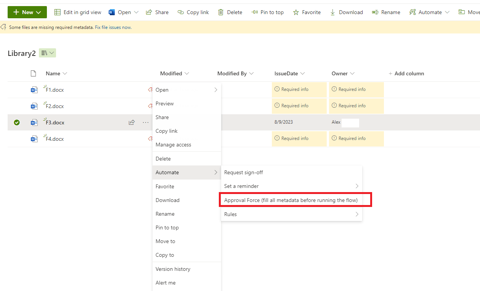Run the Approval Force flow
This screenshot has width=480, height=291.
tap(291, 200)
